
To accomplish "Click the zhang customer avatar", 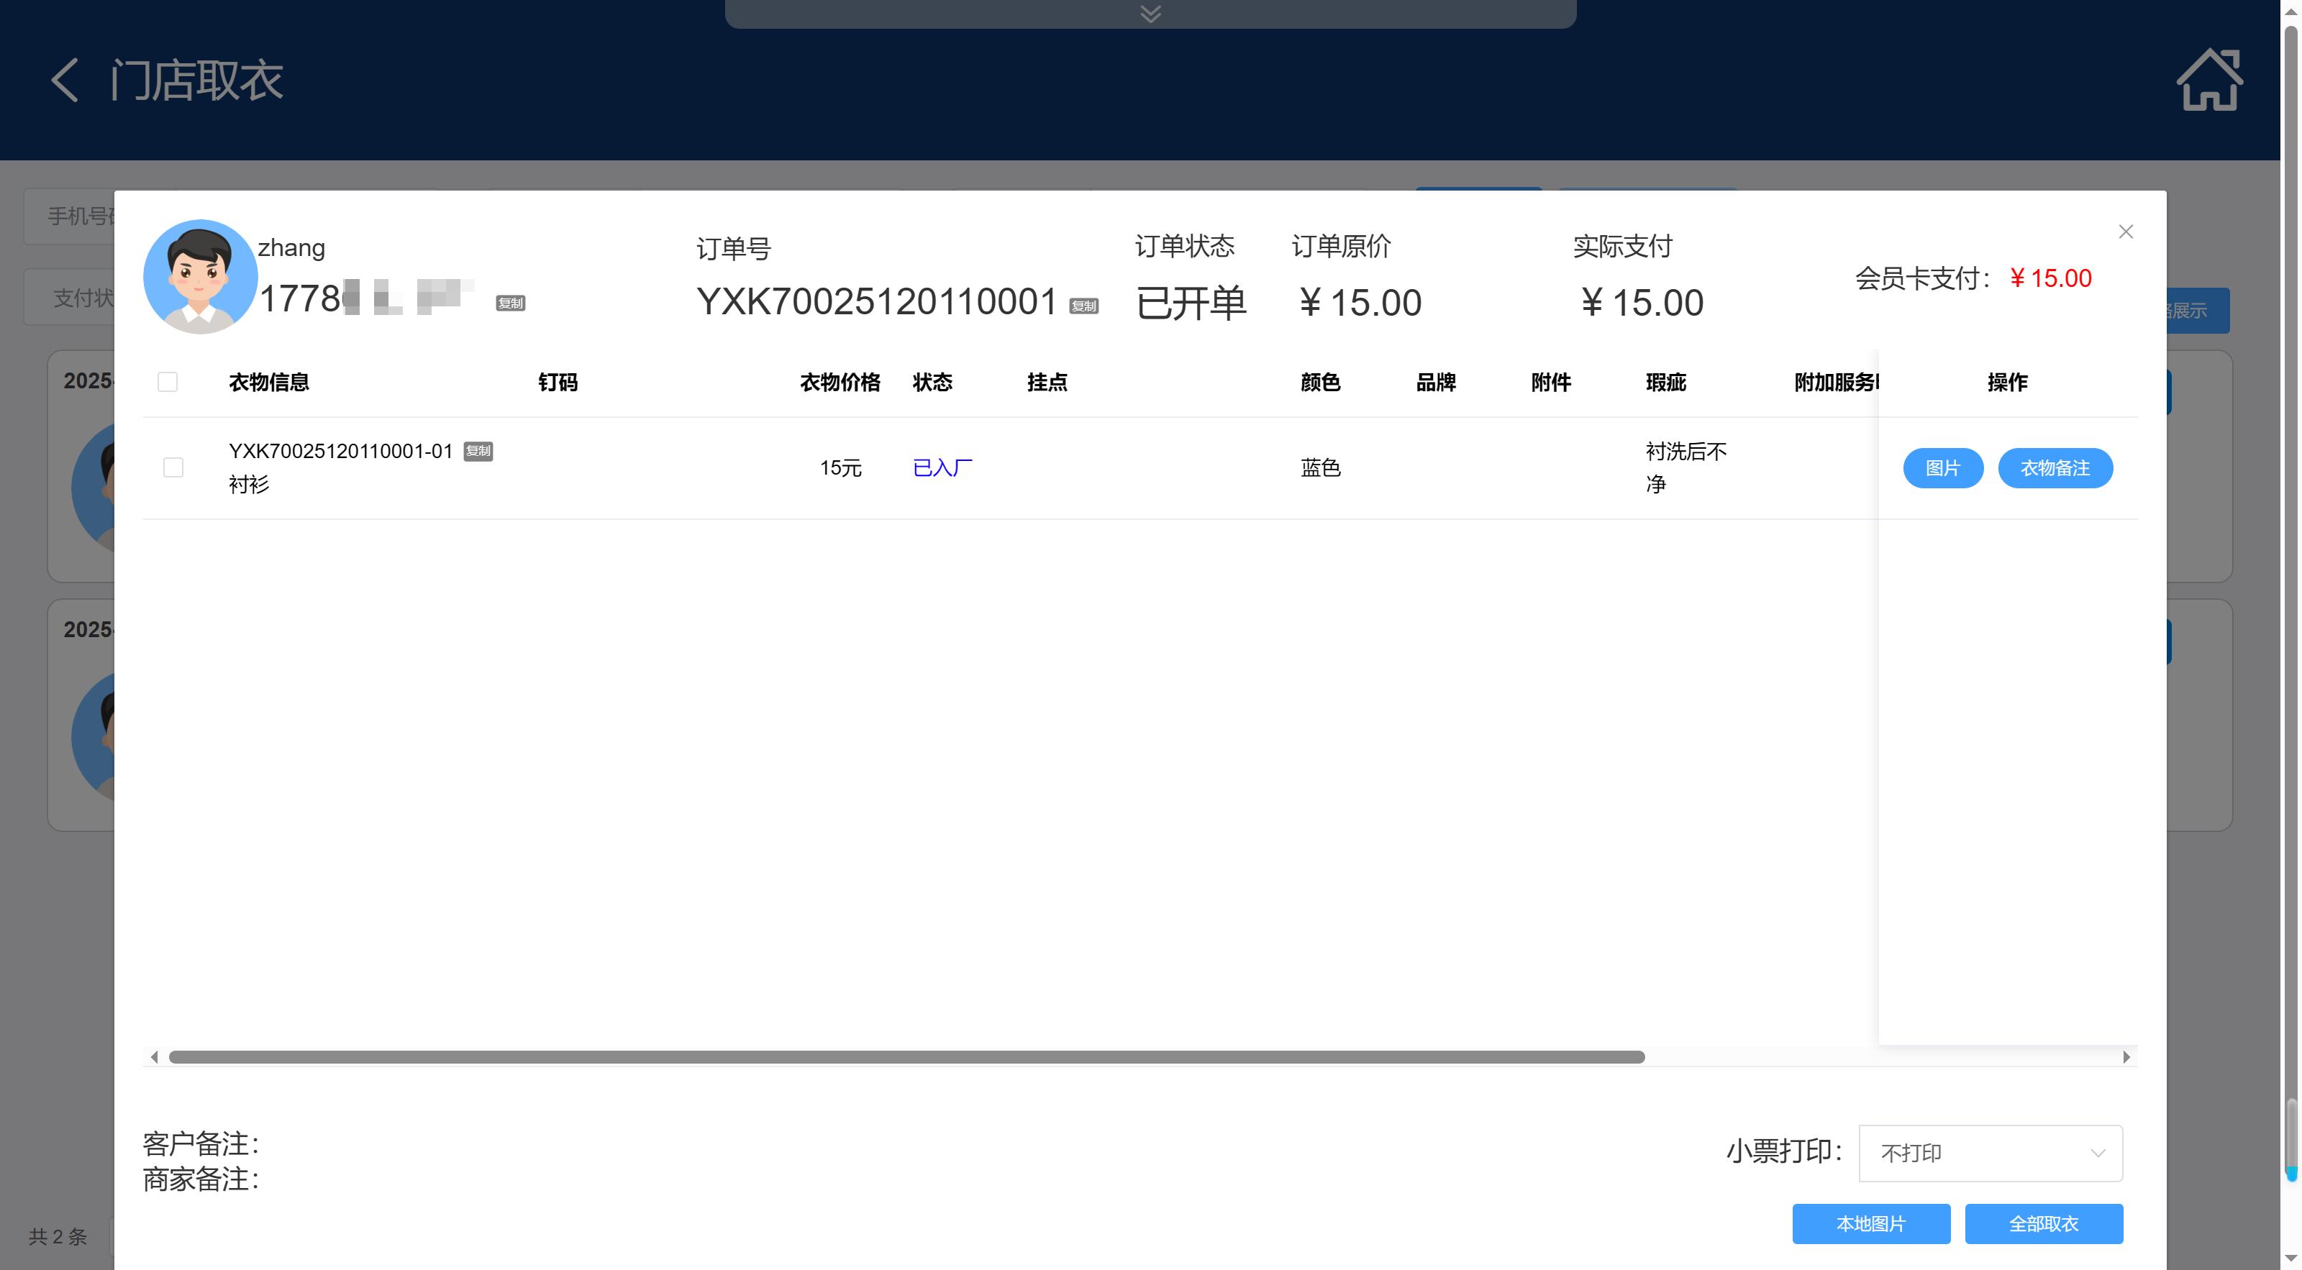I will pos(200,277).
